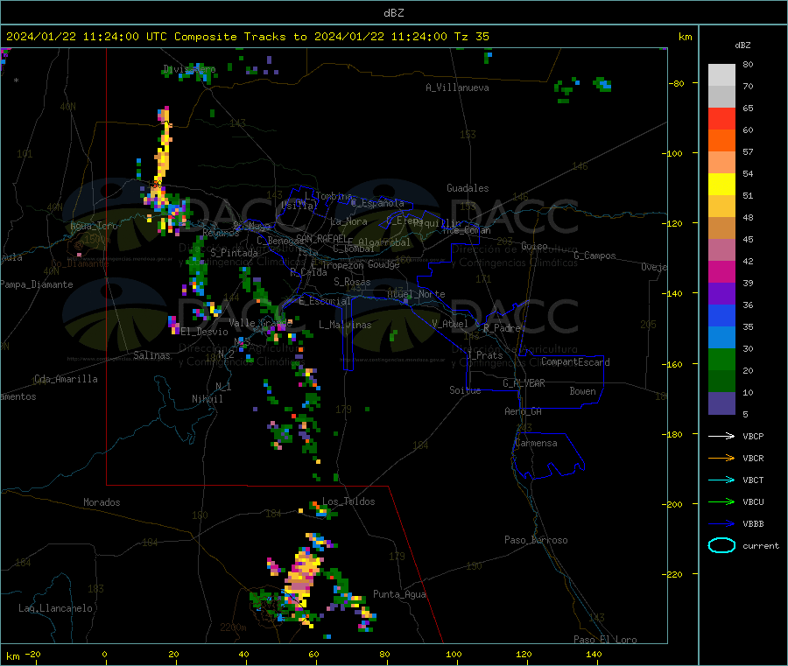Viewport: 788px width, 666px height.
Task: Click the G_Campos location label
Action: click(x=595, y=256)
